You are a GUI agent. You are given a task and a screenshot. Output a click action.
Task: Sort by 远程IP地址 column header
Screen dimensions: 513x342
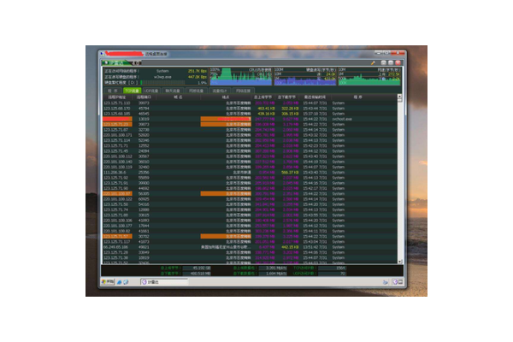pos(114,97)
